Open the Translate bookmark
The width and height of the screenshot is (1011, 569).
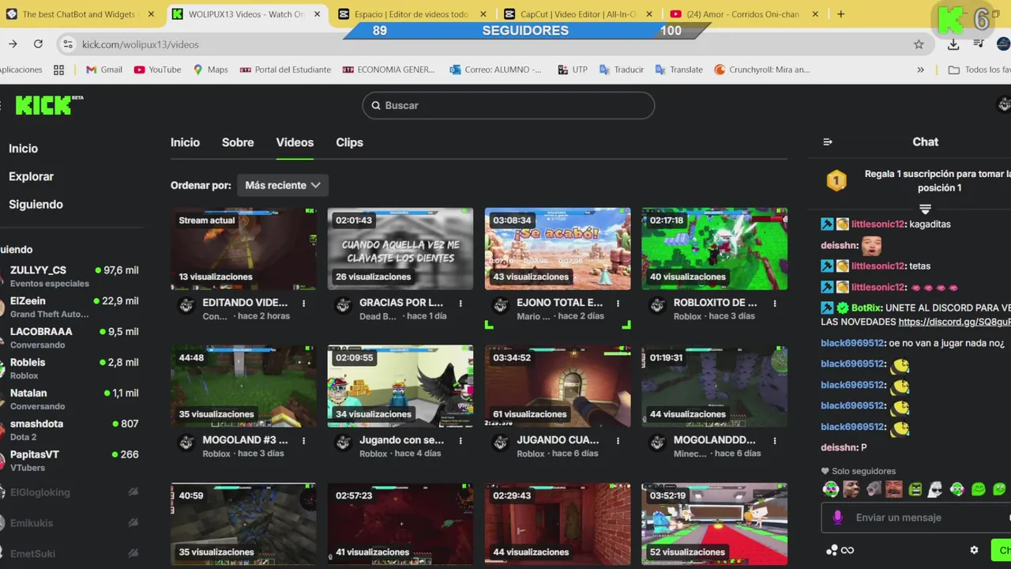click(678, 70)
